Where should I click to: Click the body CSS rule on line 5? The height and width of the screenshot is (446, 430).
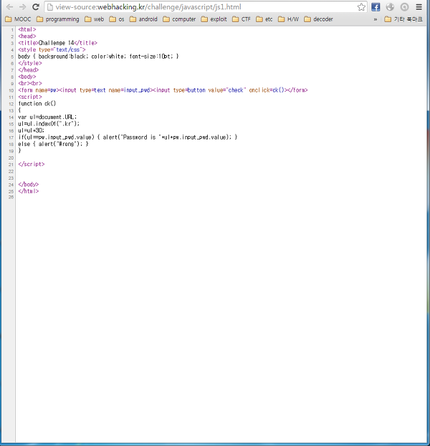[x=98, y=57]
